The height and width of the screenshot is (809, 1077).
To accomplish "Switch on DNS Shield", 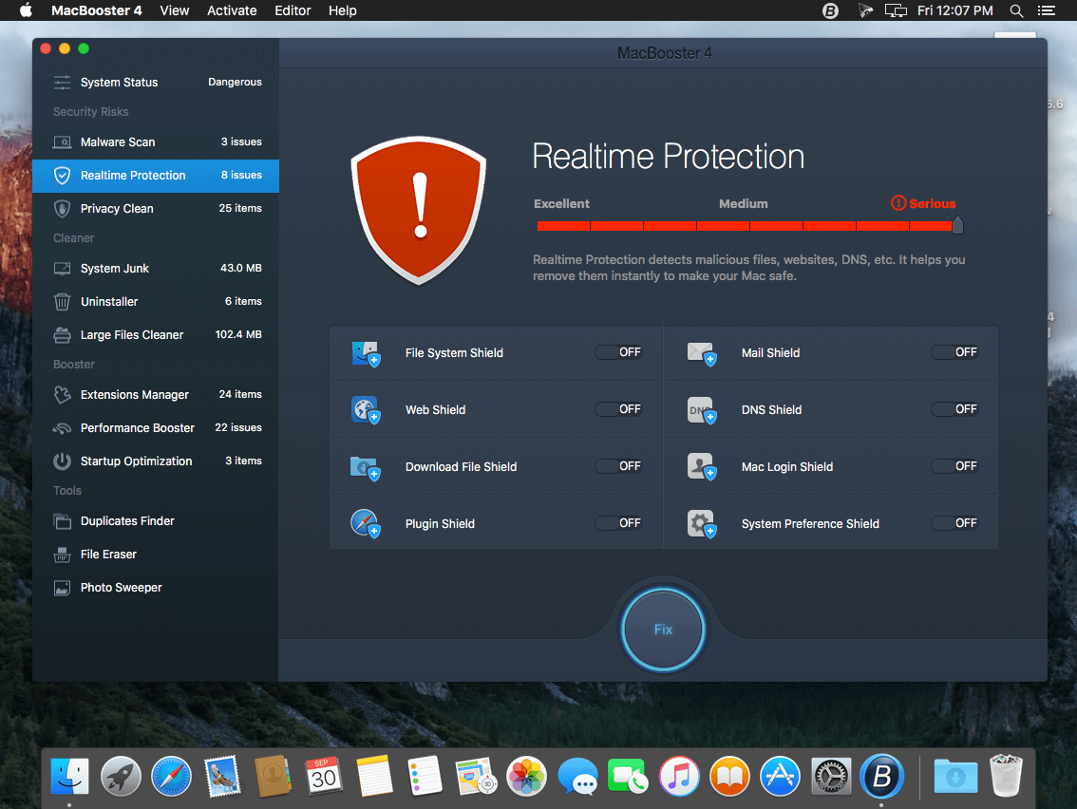I will 954,409.
